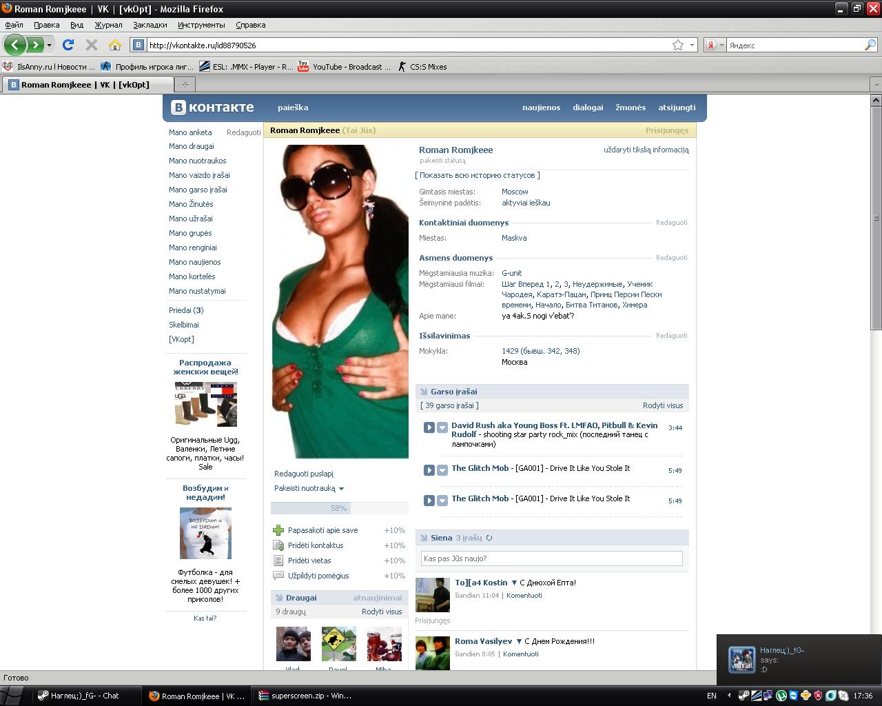This screenshot has height=706, width=882.
Task: Click the VK site identity icon in address bar
Action: tap(139, 45)
